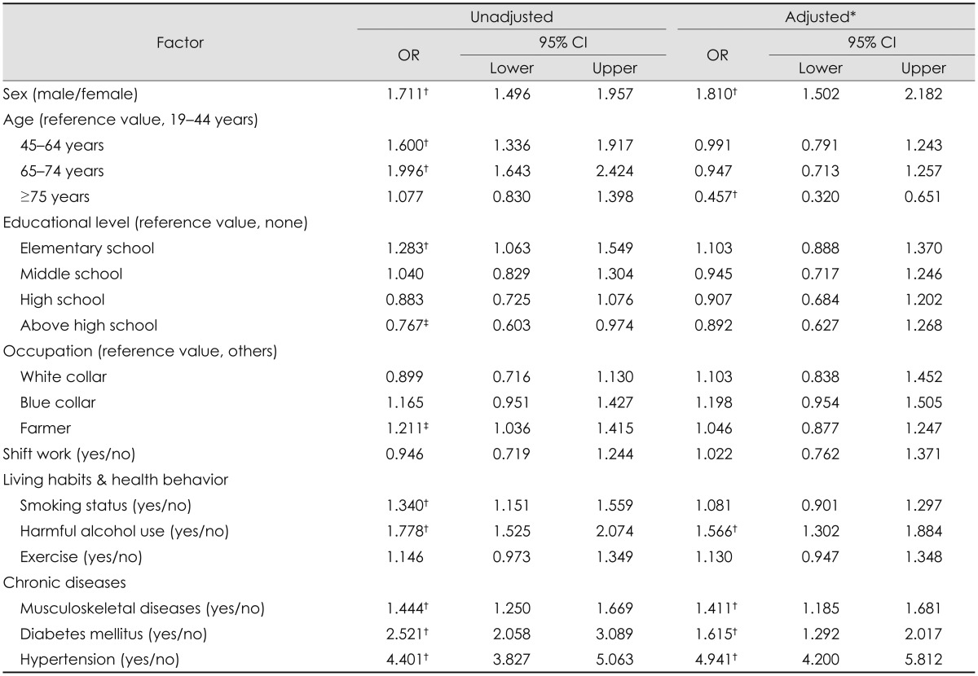This screenshot has width=978, height=676.
Task: Select the upper CI value 5.812
Action: pyautogui.click(x=924, y=660)
